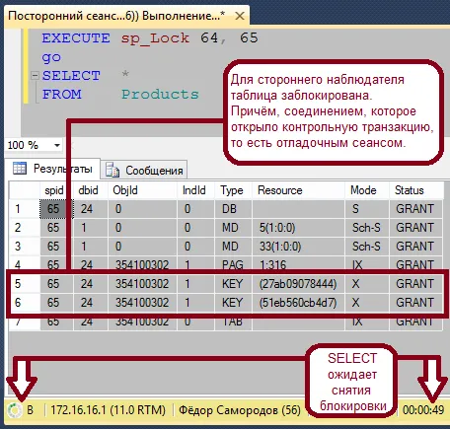This screenshot has height=429, width=450.
Task: Click the Фёдор Самородов (56) login indicator
Action: coord(240,410)
